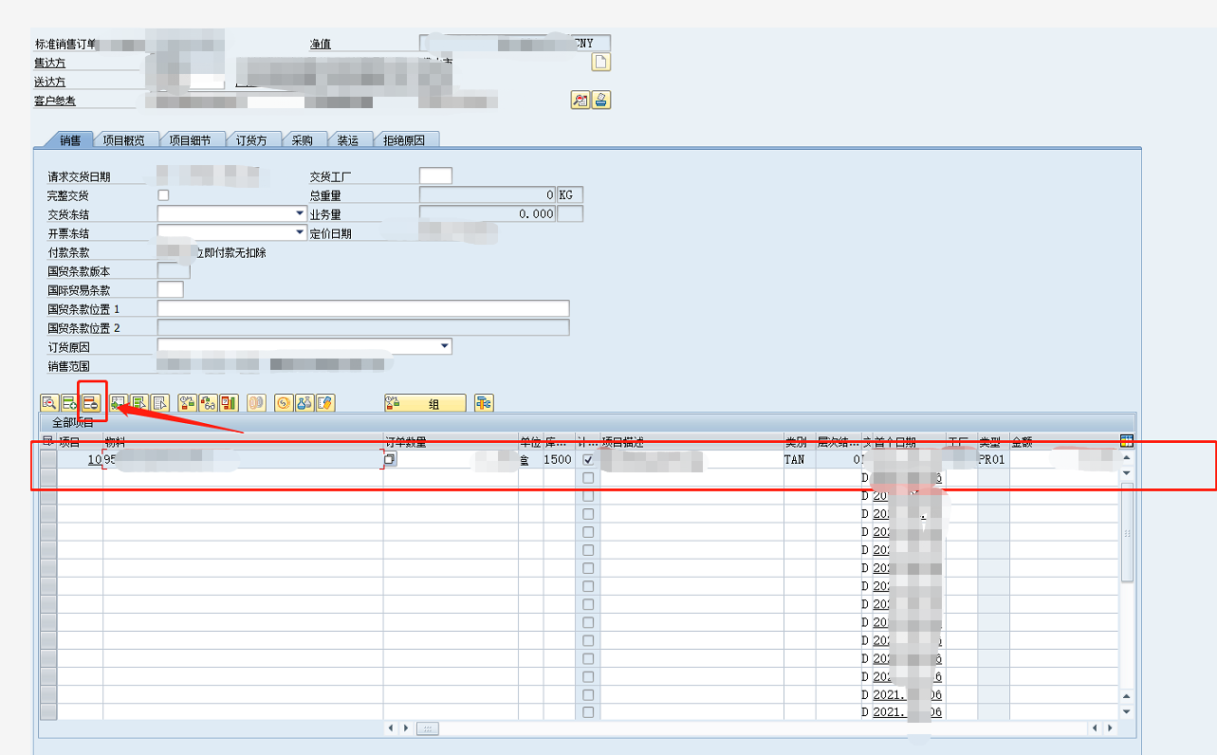The width and height of the screenshot is (1217, 755).
Task: Click item number 10 link
Action: 94,460
